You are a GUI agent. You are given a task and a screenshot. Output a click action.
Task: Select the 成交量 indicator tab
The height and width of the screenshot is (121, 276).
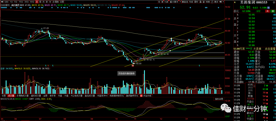coord(11,96)
